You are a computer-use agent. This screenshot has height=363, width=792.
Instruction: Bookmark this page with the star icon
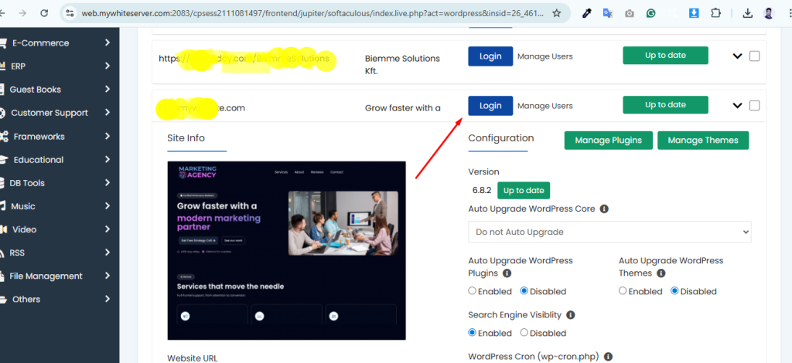(556, 13)
